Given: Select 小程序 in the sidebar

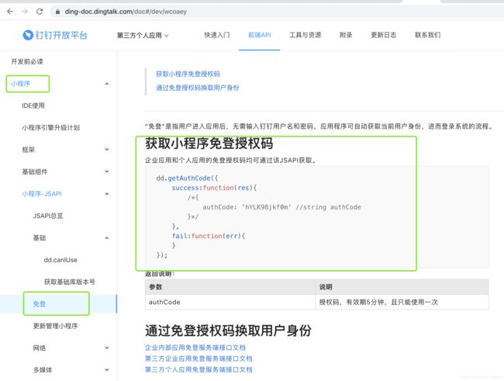Looking at the screenshot, I should click(x=21, y=84).
